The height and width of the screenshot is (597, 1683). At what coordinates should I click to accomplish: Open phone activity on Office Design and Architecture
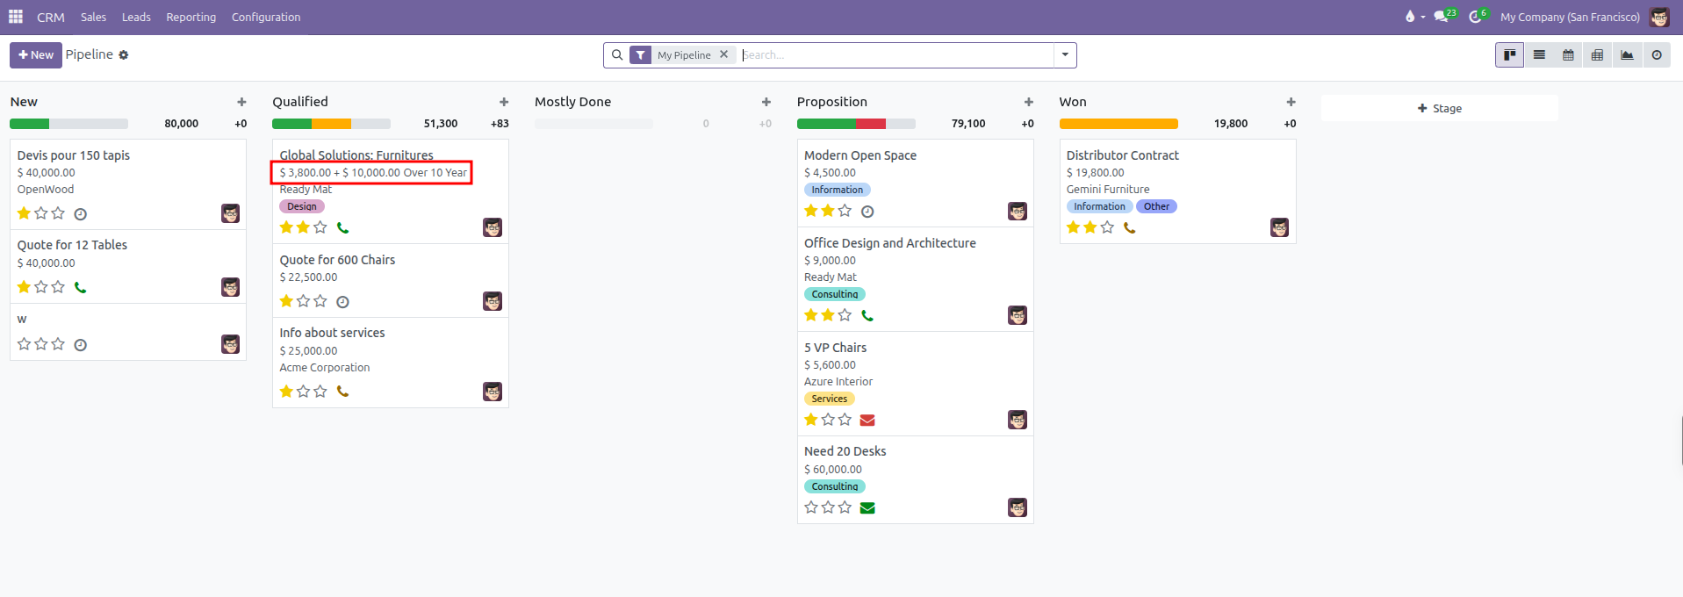click(867, 315)
